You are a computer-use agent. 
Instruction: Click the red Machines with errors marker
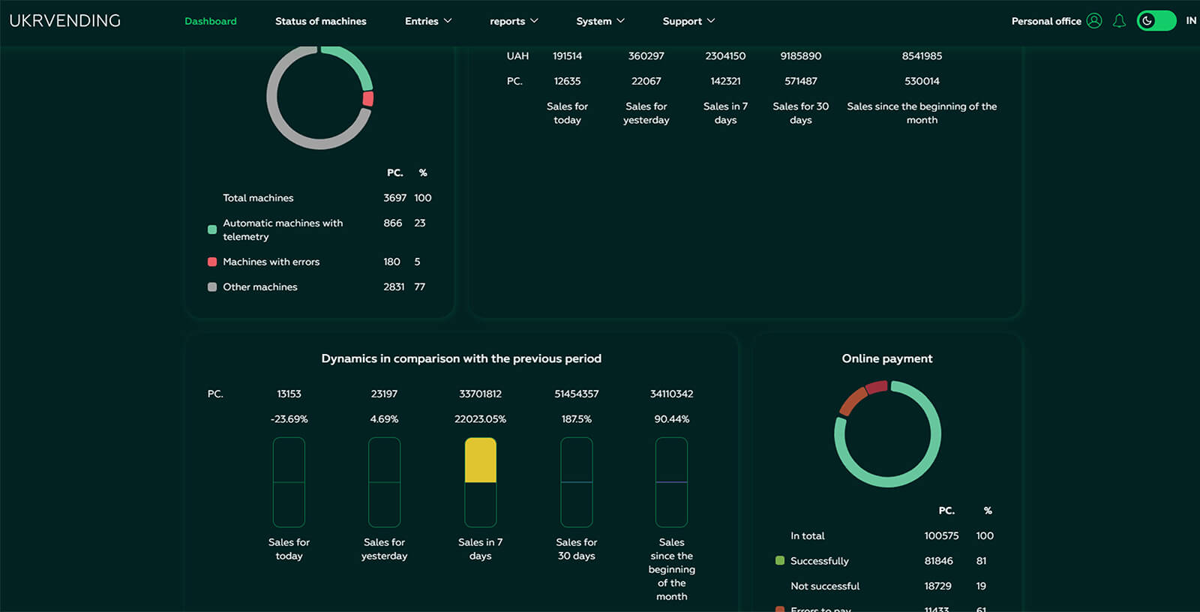click(212, 262)
